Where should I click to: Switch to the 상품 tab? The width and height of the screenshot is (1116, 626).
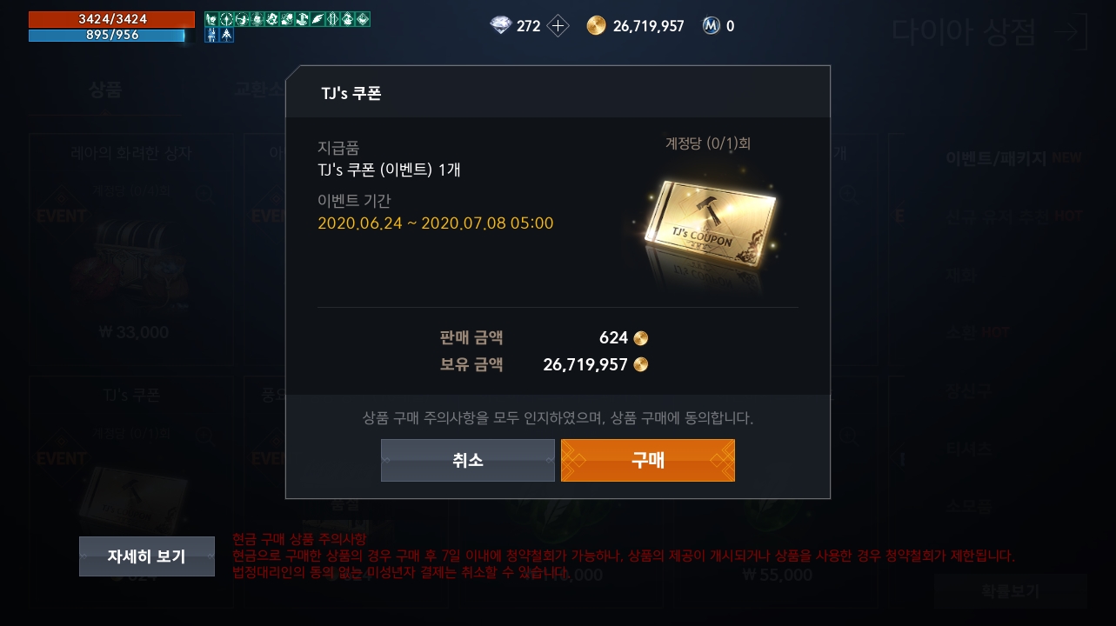[105, 89]
